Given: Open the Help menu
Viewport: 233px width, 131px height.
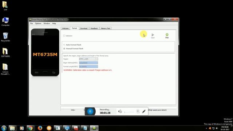Looking at the screenshot, I should pos(54,23).
